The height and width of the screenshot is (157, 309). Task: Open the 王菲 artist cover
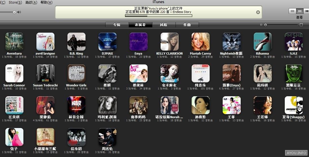click(x=232, y=105)
